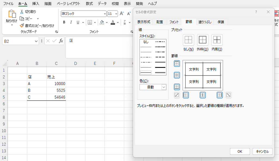Open underline style dropdown arrow

(83, 22)
